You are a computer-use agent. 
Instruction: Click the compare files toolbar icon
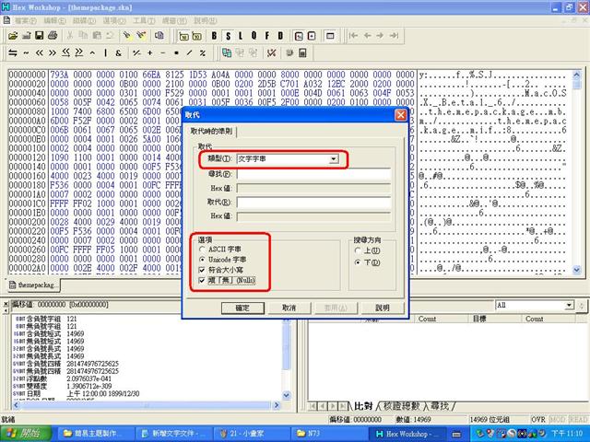click(227, 53)
